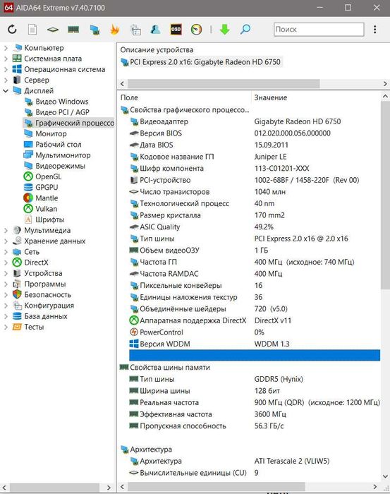
Task: Collapse the Дисплей tree node
Action: point(6,91)
